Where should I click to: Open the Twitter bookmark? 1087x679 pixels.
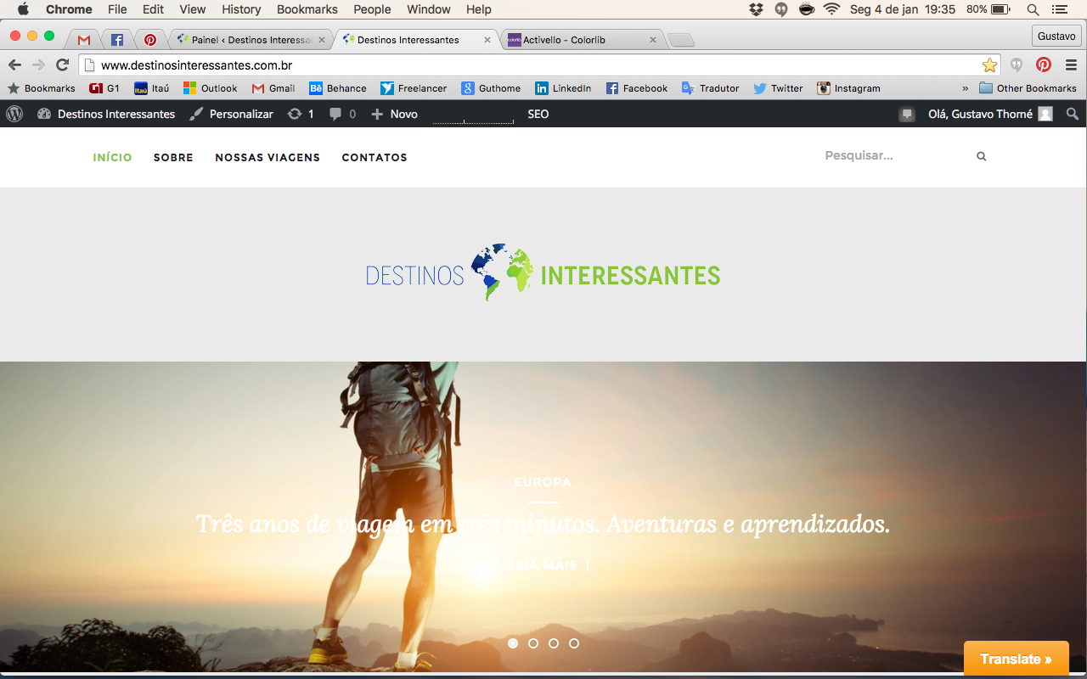778,88
